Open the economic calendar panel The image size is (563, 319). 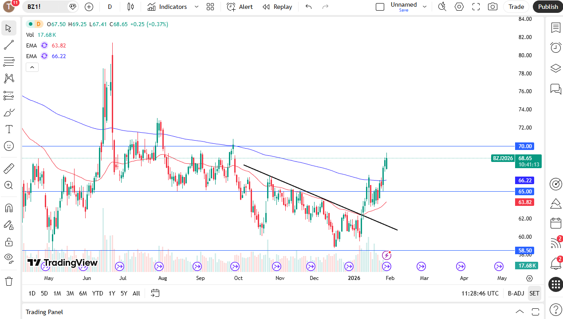[555, 223]
